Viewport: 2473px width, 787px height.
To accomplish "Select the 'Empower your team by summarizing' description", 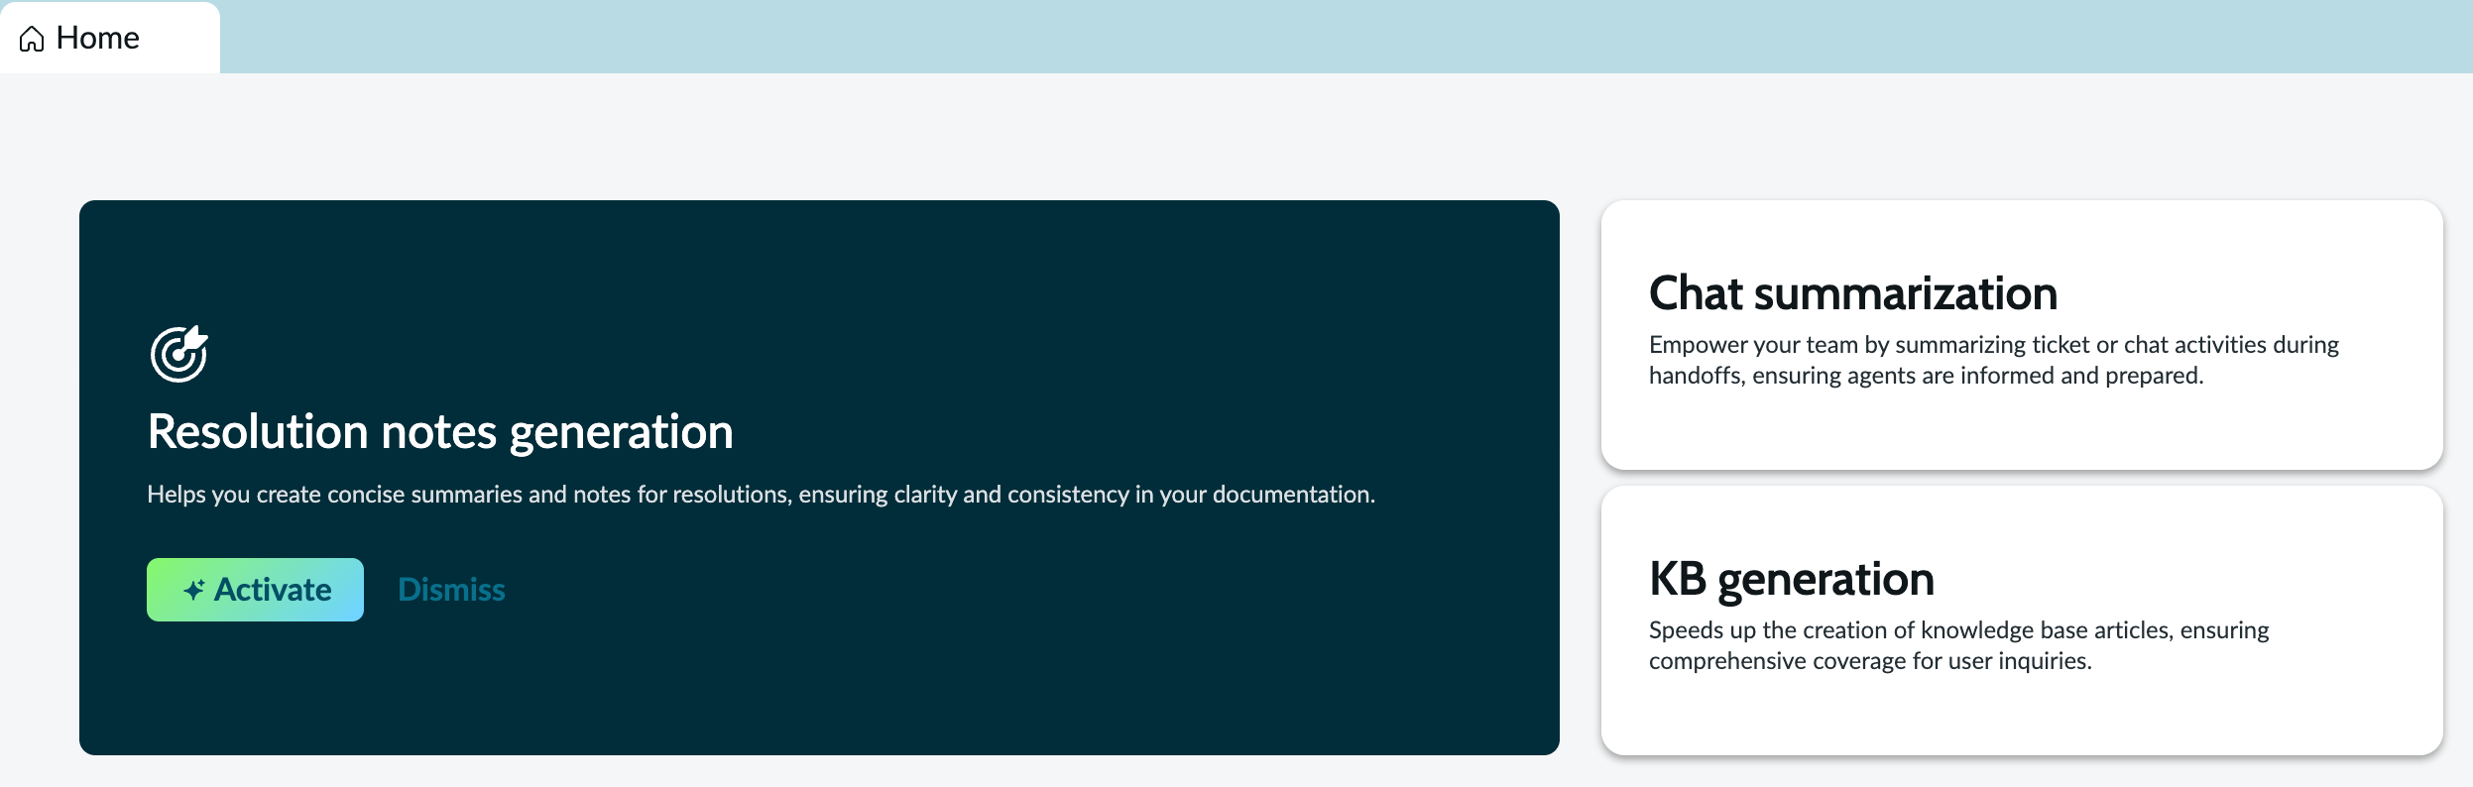I will click(x=1993, y=360).
